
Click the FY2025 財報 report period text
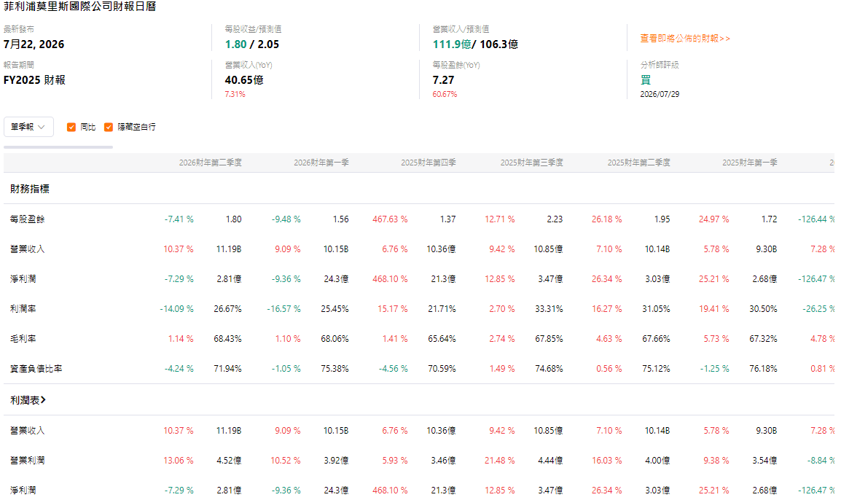click(x=34, y=80)
